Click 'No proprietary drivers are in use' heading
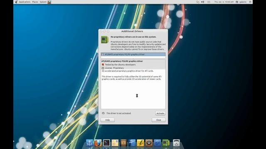Viewport: 266px width, 149px height. click(x=133, y=37)
